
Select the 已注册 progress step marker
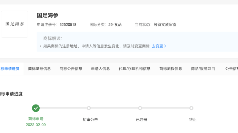(x=140, y=108)
